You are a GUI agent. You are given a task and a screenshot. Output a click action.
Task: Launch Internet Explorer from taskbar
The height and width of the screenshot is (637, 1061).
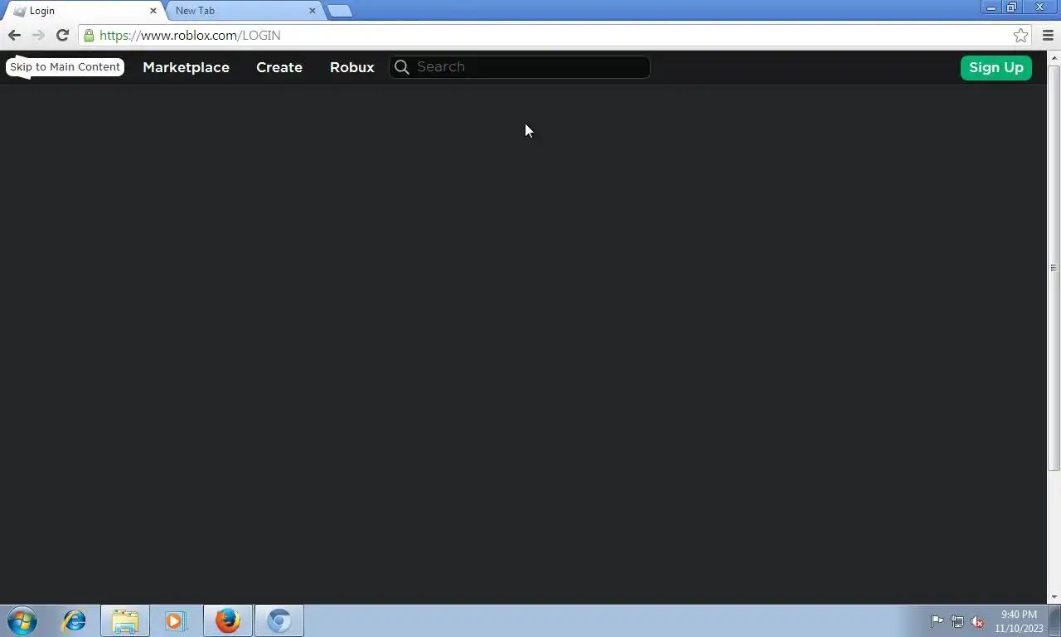click(74, 620)
